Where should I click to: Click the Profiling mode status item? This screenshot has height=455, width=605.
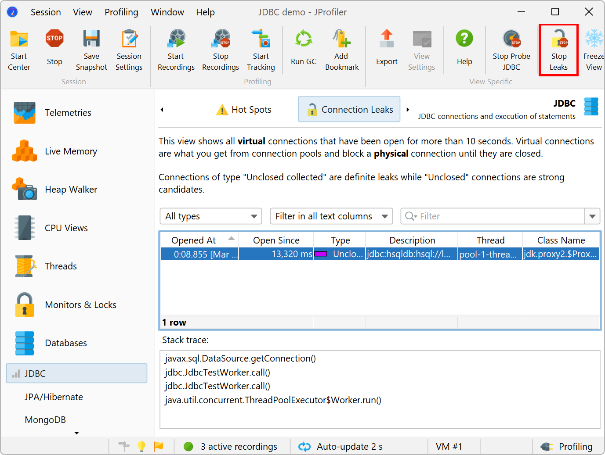click(567, 447)
